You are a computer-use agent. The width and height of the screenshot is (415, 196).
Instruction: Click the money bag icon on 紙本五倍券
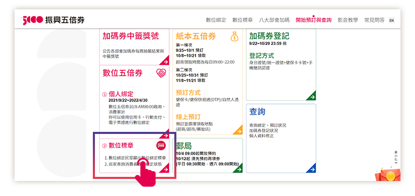coord(234,36)
